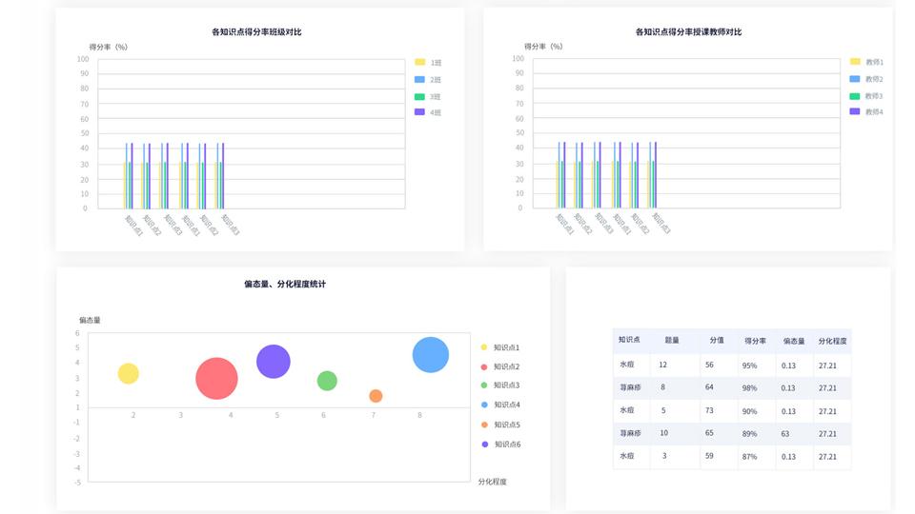Click the 偏态量、分化程度统计 chart title
Screen dimensions: 915x514
(x=285, y=285)
